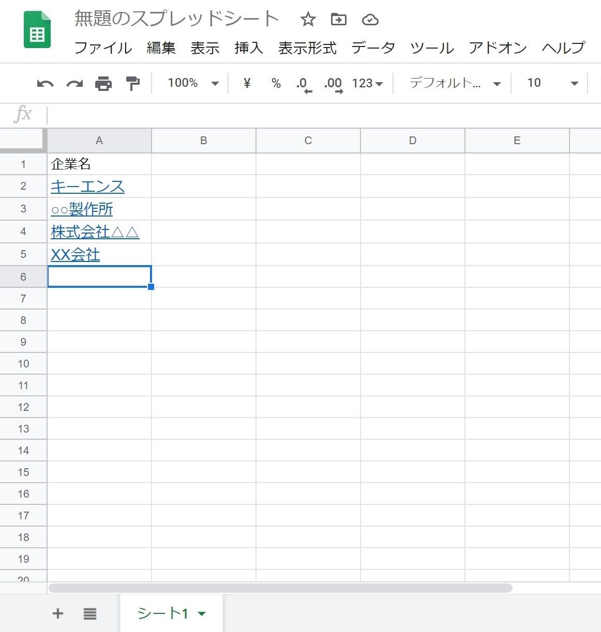Print the spreadsheet using the printer icon
The width and height of the screenshot is (601, 632).
(x=103, y=83)
